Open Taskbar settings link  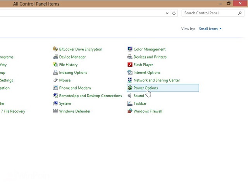coord(140,103)
